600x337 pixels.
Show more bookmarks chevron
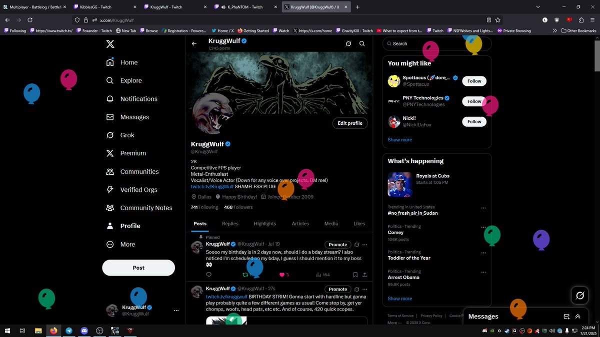(554, 30)
